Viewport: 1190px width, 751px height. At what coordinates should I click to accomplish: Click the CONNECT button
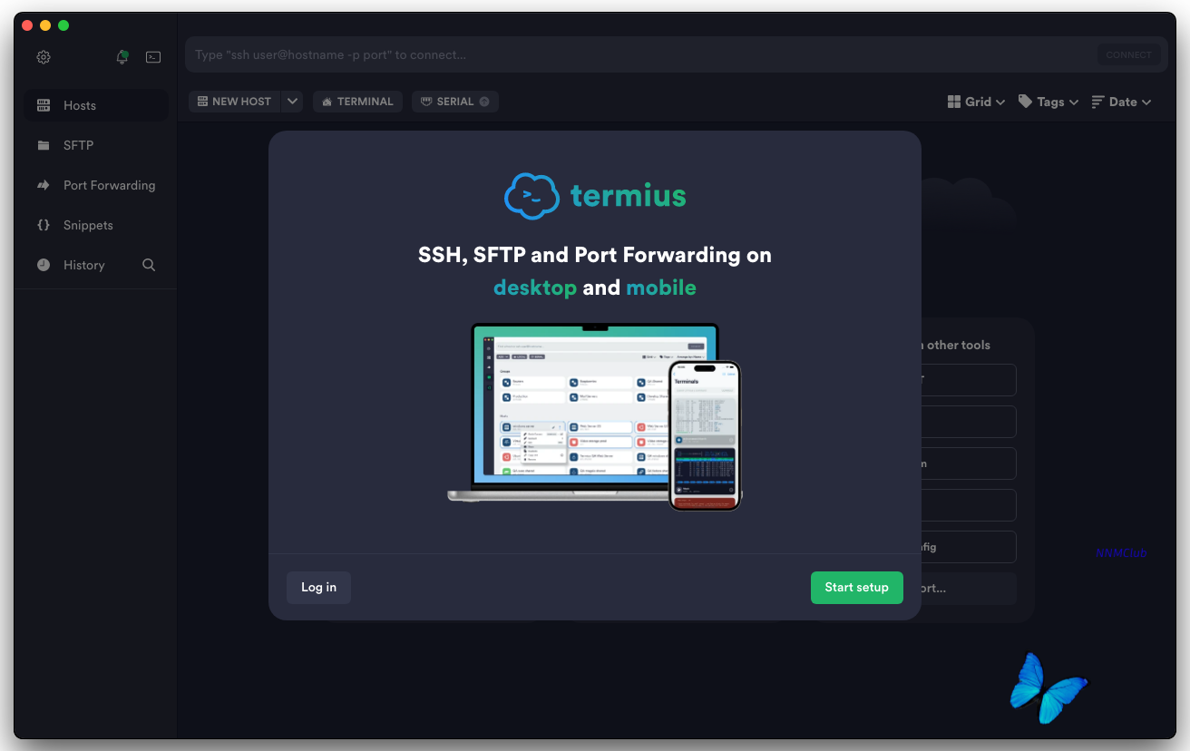tap(1128, 54)
